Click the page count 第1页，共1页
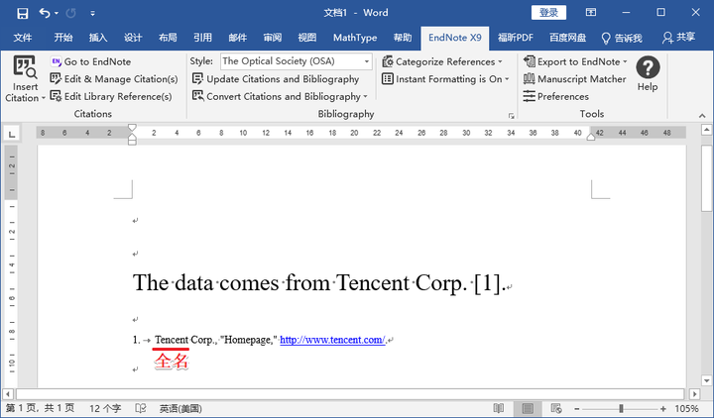 (40, 408)
